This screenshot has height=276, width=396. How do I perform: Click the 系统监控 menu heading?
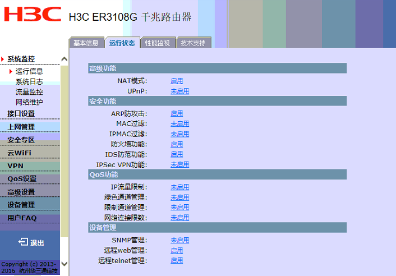click(21, 59)
